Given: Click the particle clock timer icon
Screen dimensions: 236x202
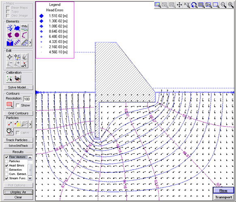Looking at the screenshot, I should [x=10, y=131].
